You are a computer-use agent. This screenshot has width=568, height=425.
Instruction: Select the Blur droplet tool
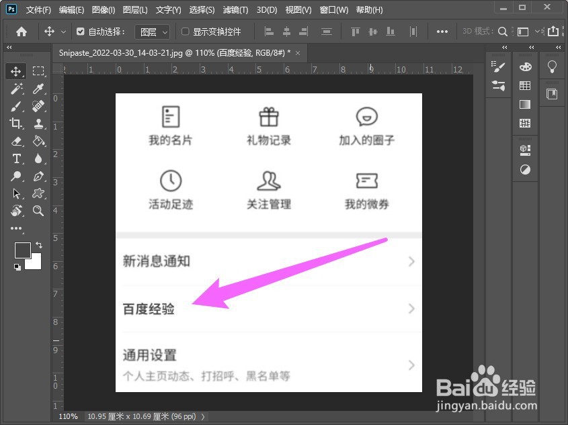(38, 158)
